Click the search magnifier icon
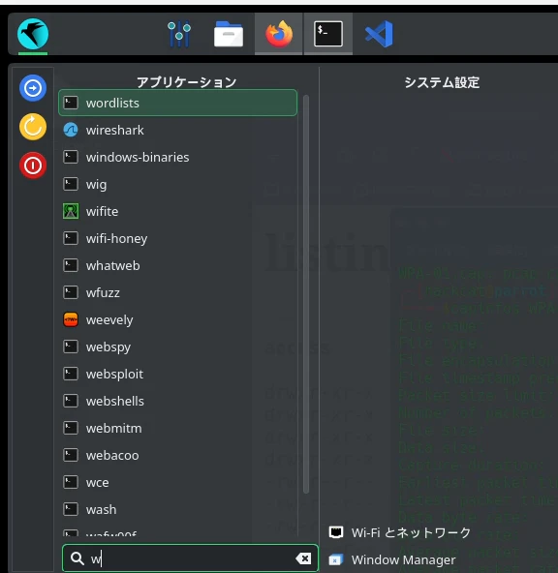Viewport: 558px width, 573px height. (77, 558)
